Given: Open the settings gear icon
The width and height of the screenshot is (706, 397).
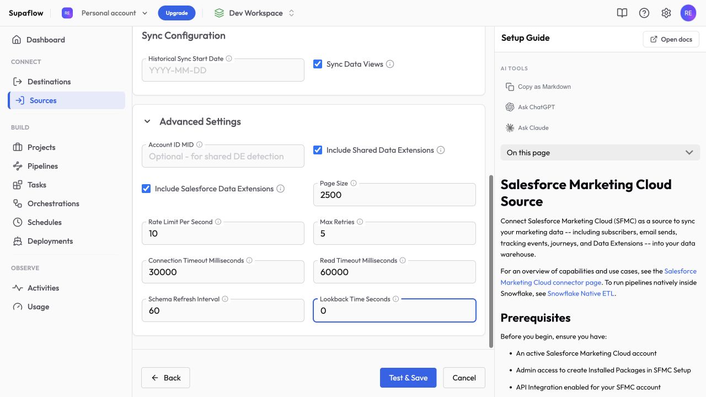Looking at the screenshot, I should (x=666, y=13).
